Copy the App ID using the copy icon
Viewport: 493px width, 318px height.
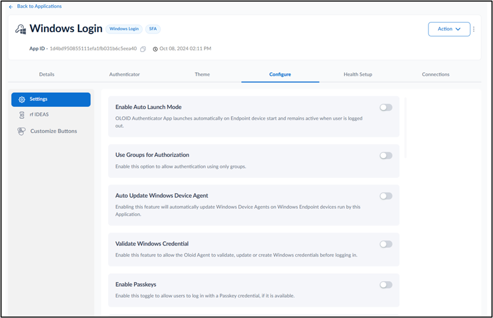143,49
